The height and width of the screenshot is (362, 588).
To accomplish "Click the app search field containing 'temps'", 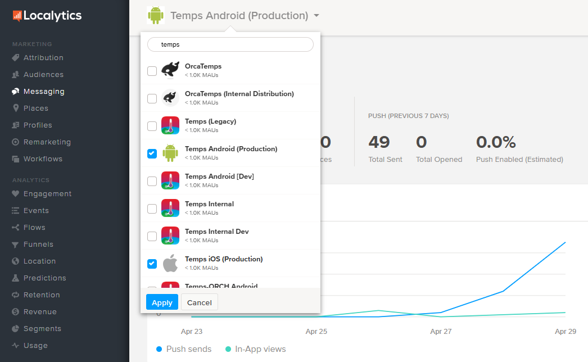I will tap(230, 44).
